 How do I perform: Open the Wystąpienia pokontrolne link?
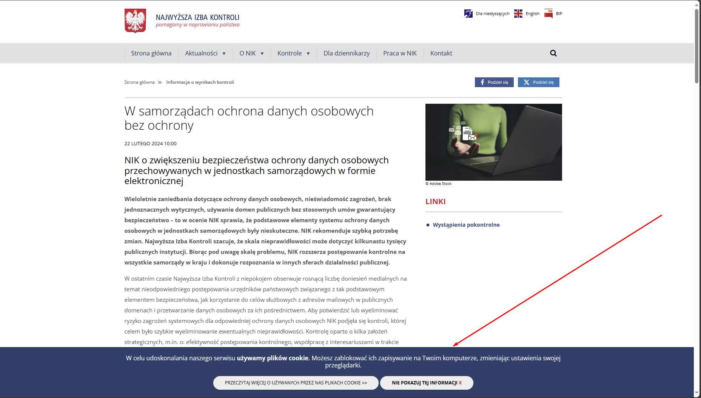click(x=467, y=224)
